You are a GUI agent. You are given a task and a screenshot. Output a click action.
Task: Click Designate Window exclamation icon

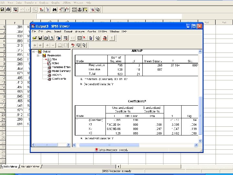coord(112,38)
